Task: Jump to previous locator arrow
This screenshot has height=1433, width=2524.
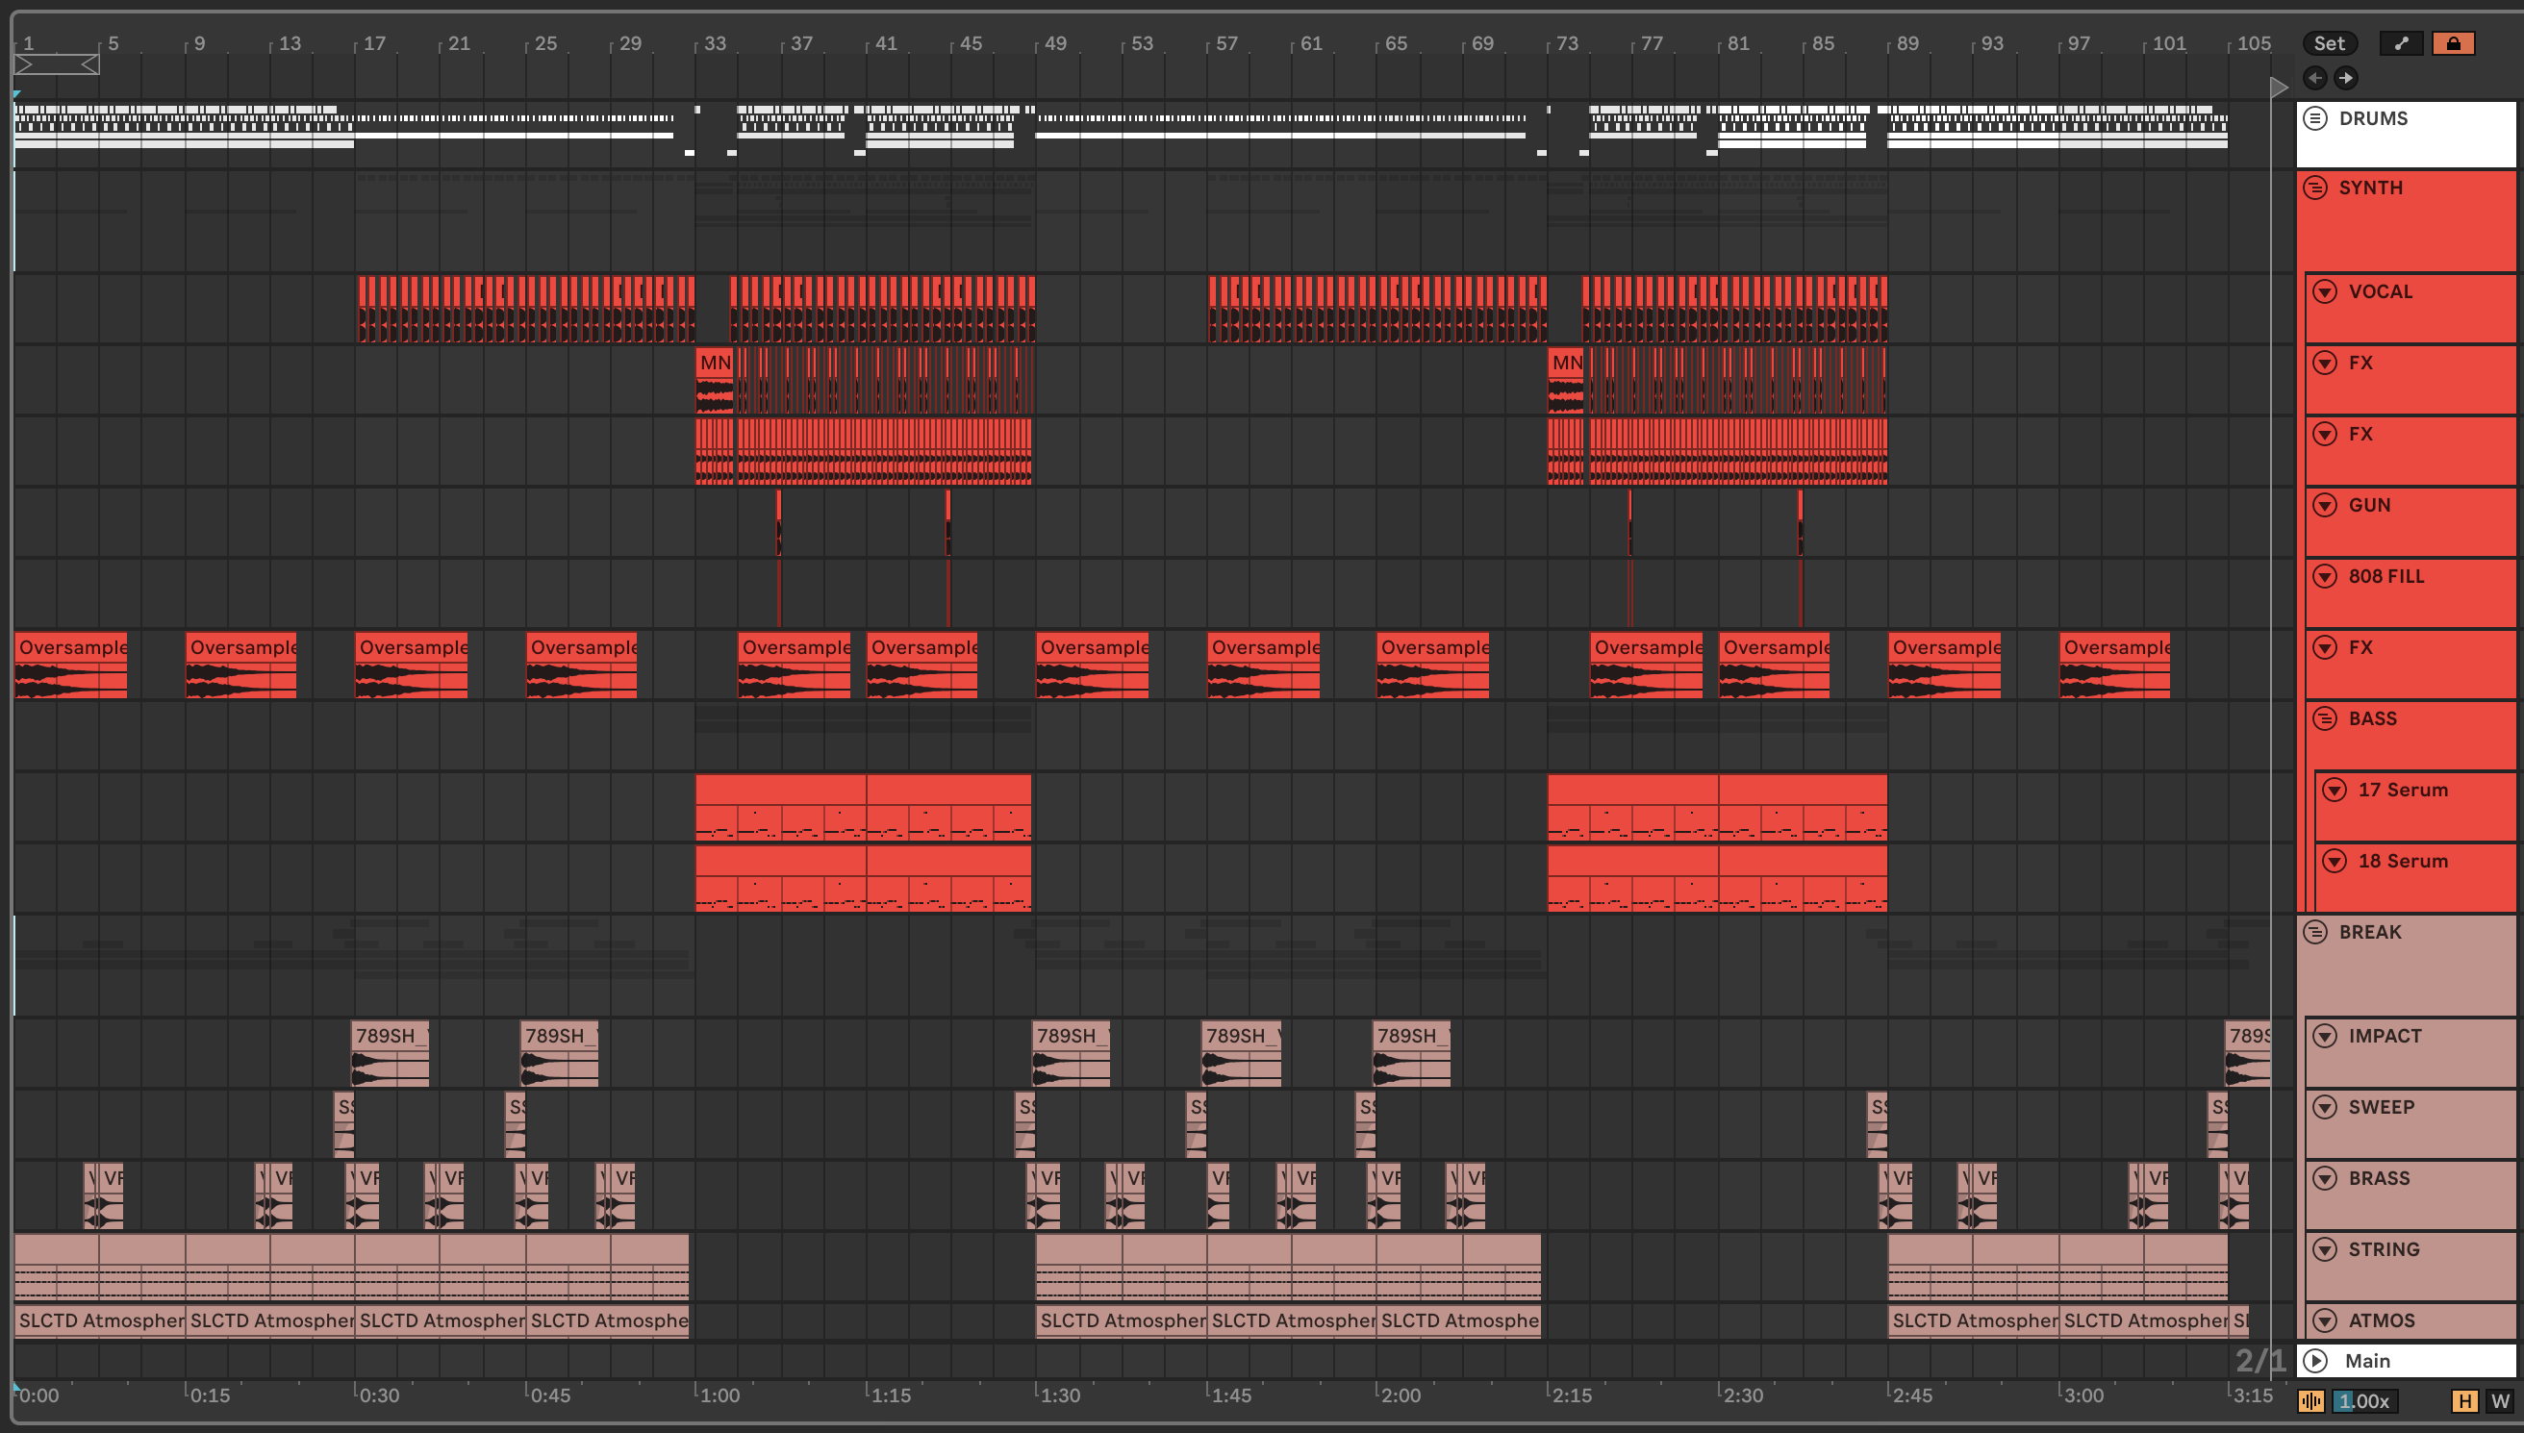Action: pos(2315,78)
